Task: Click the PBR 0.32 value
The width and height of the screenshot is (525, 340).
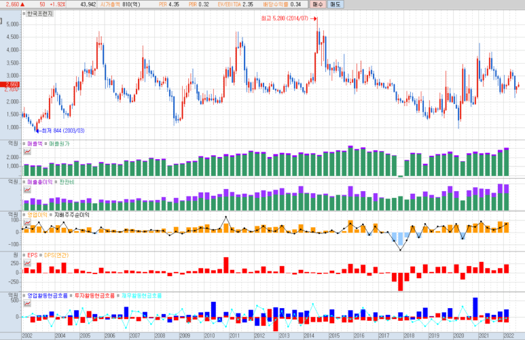Action: (x=199, y=4)
